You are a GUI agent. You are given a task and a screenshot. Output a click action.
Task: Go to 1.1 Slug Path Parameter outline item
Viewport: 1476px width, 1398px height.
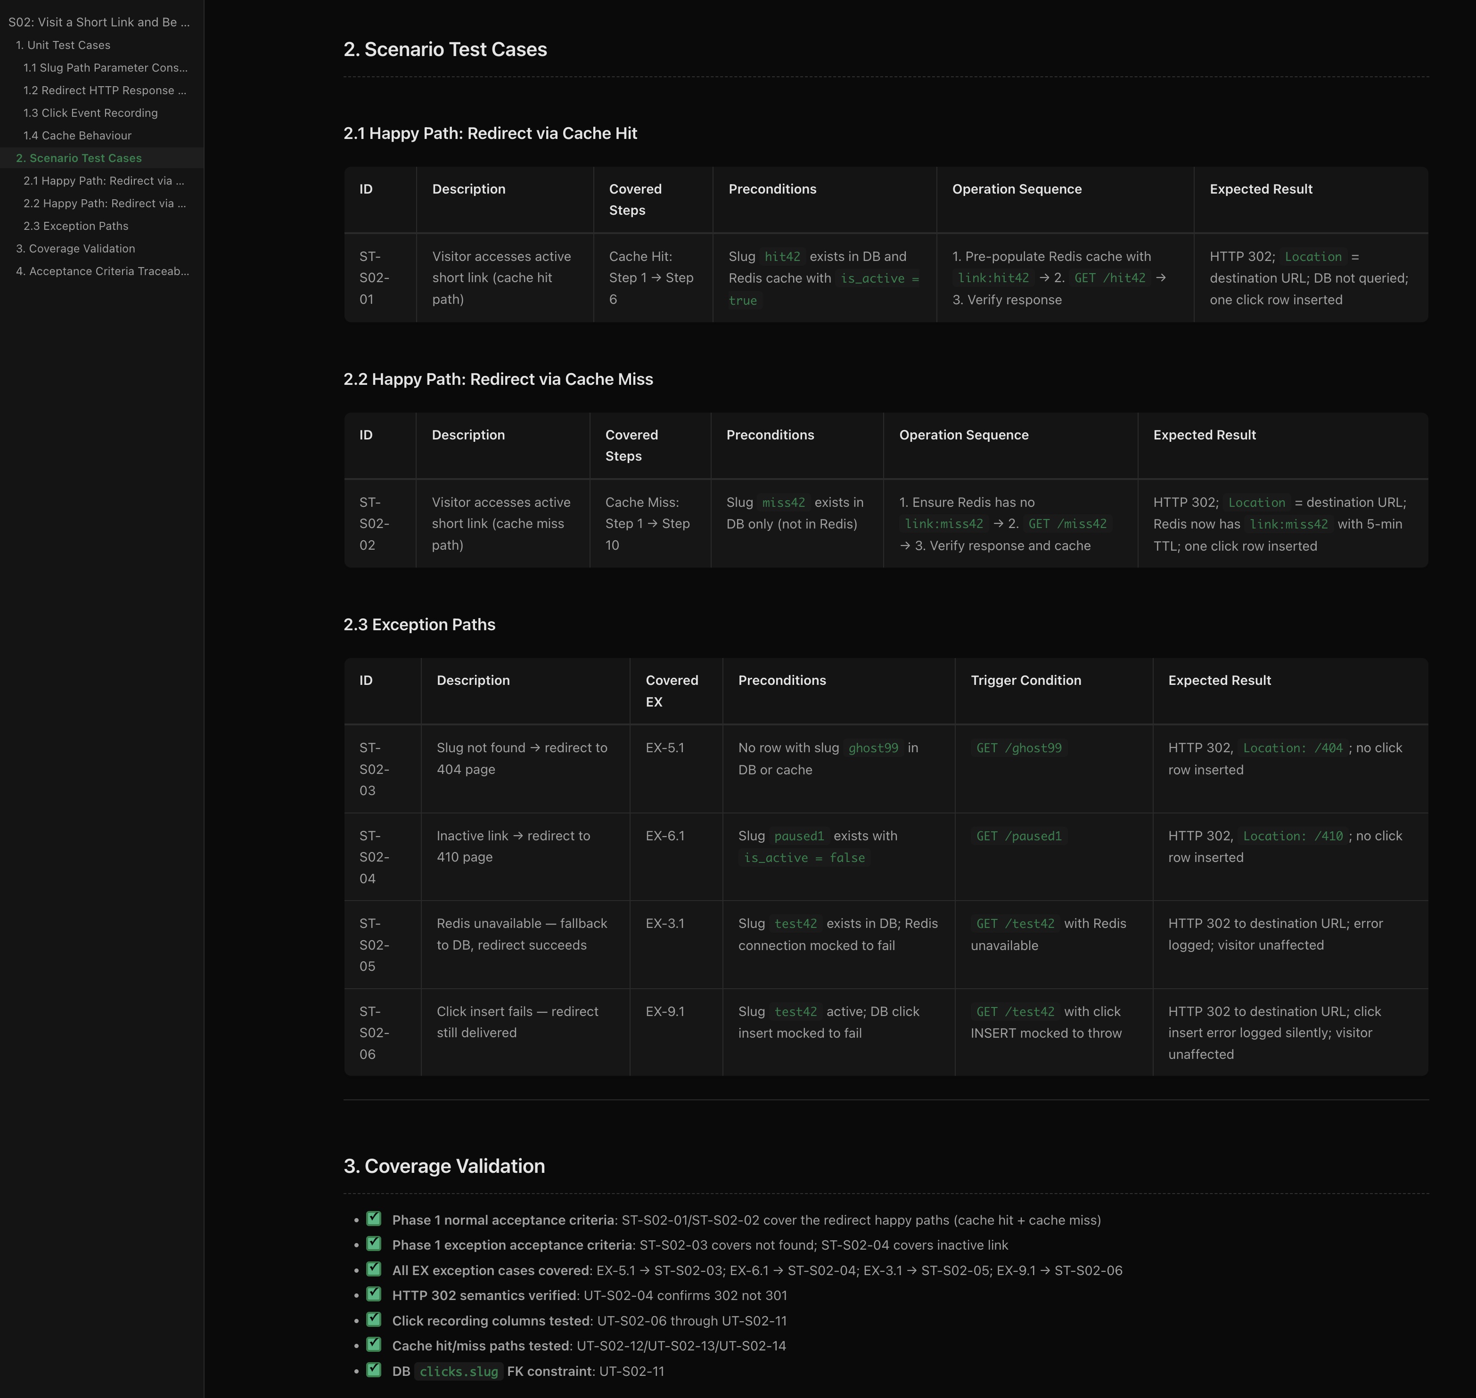pyautogui.click(x=105, y=68)
